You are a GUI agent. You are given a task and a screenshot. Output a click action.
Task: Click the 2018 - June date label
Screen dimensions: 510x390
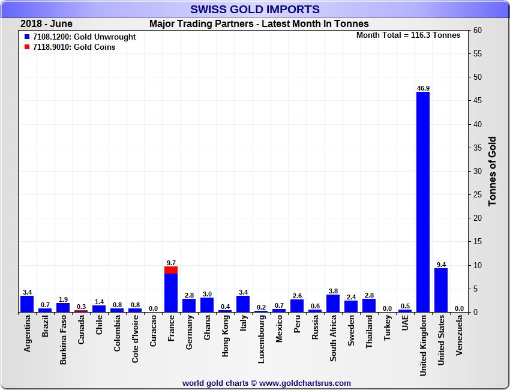coord(46,24)
